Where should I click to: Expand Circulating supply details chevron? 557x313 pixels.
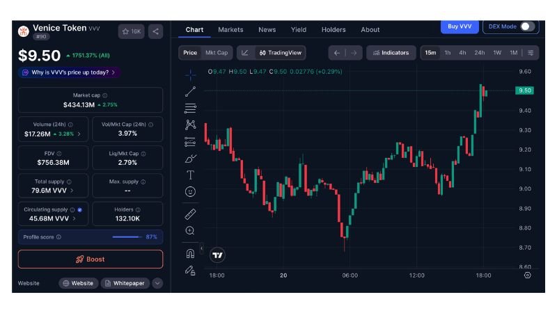pos(74,218)
